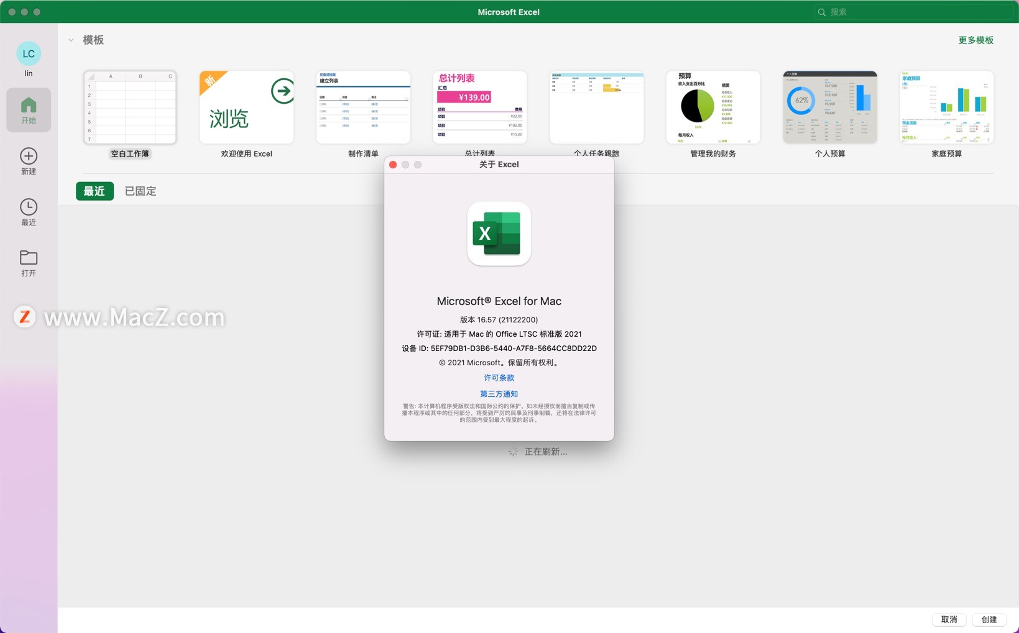
Task: Click the search magnifier icon
Action: (822, 12)
